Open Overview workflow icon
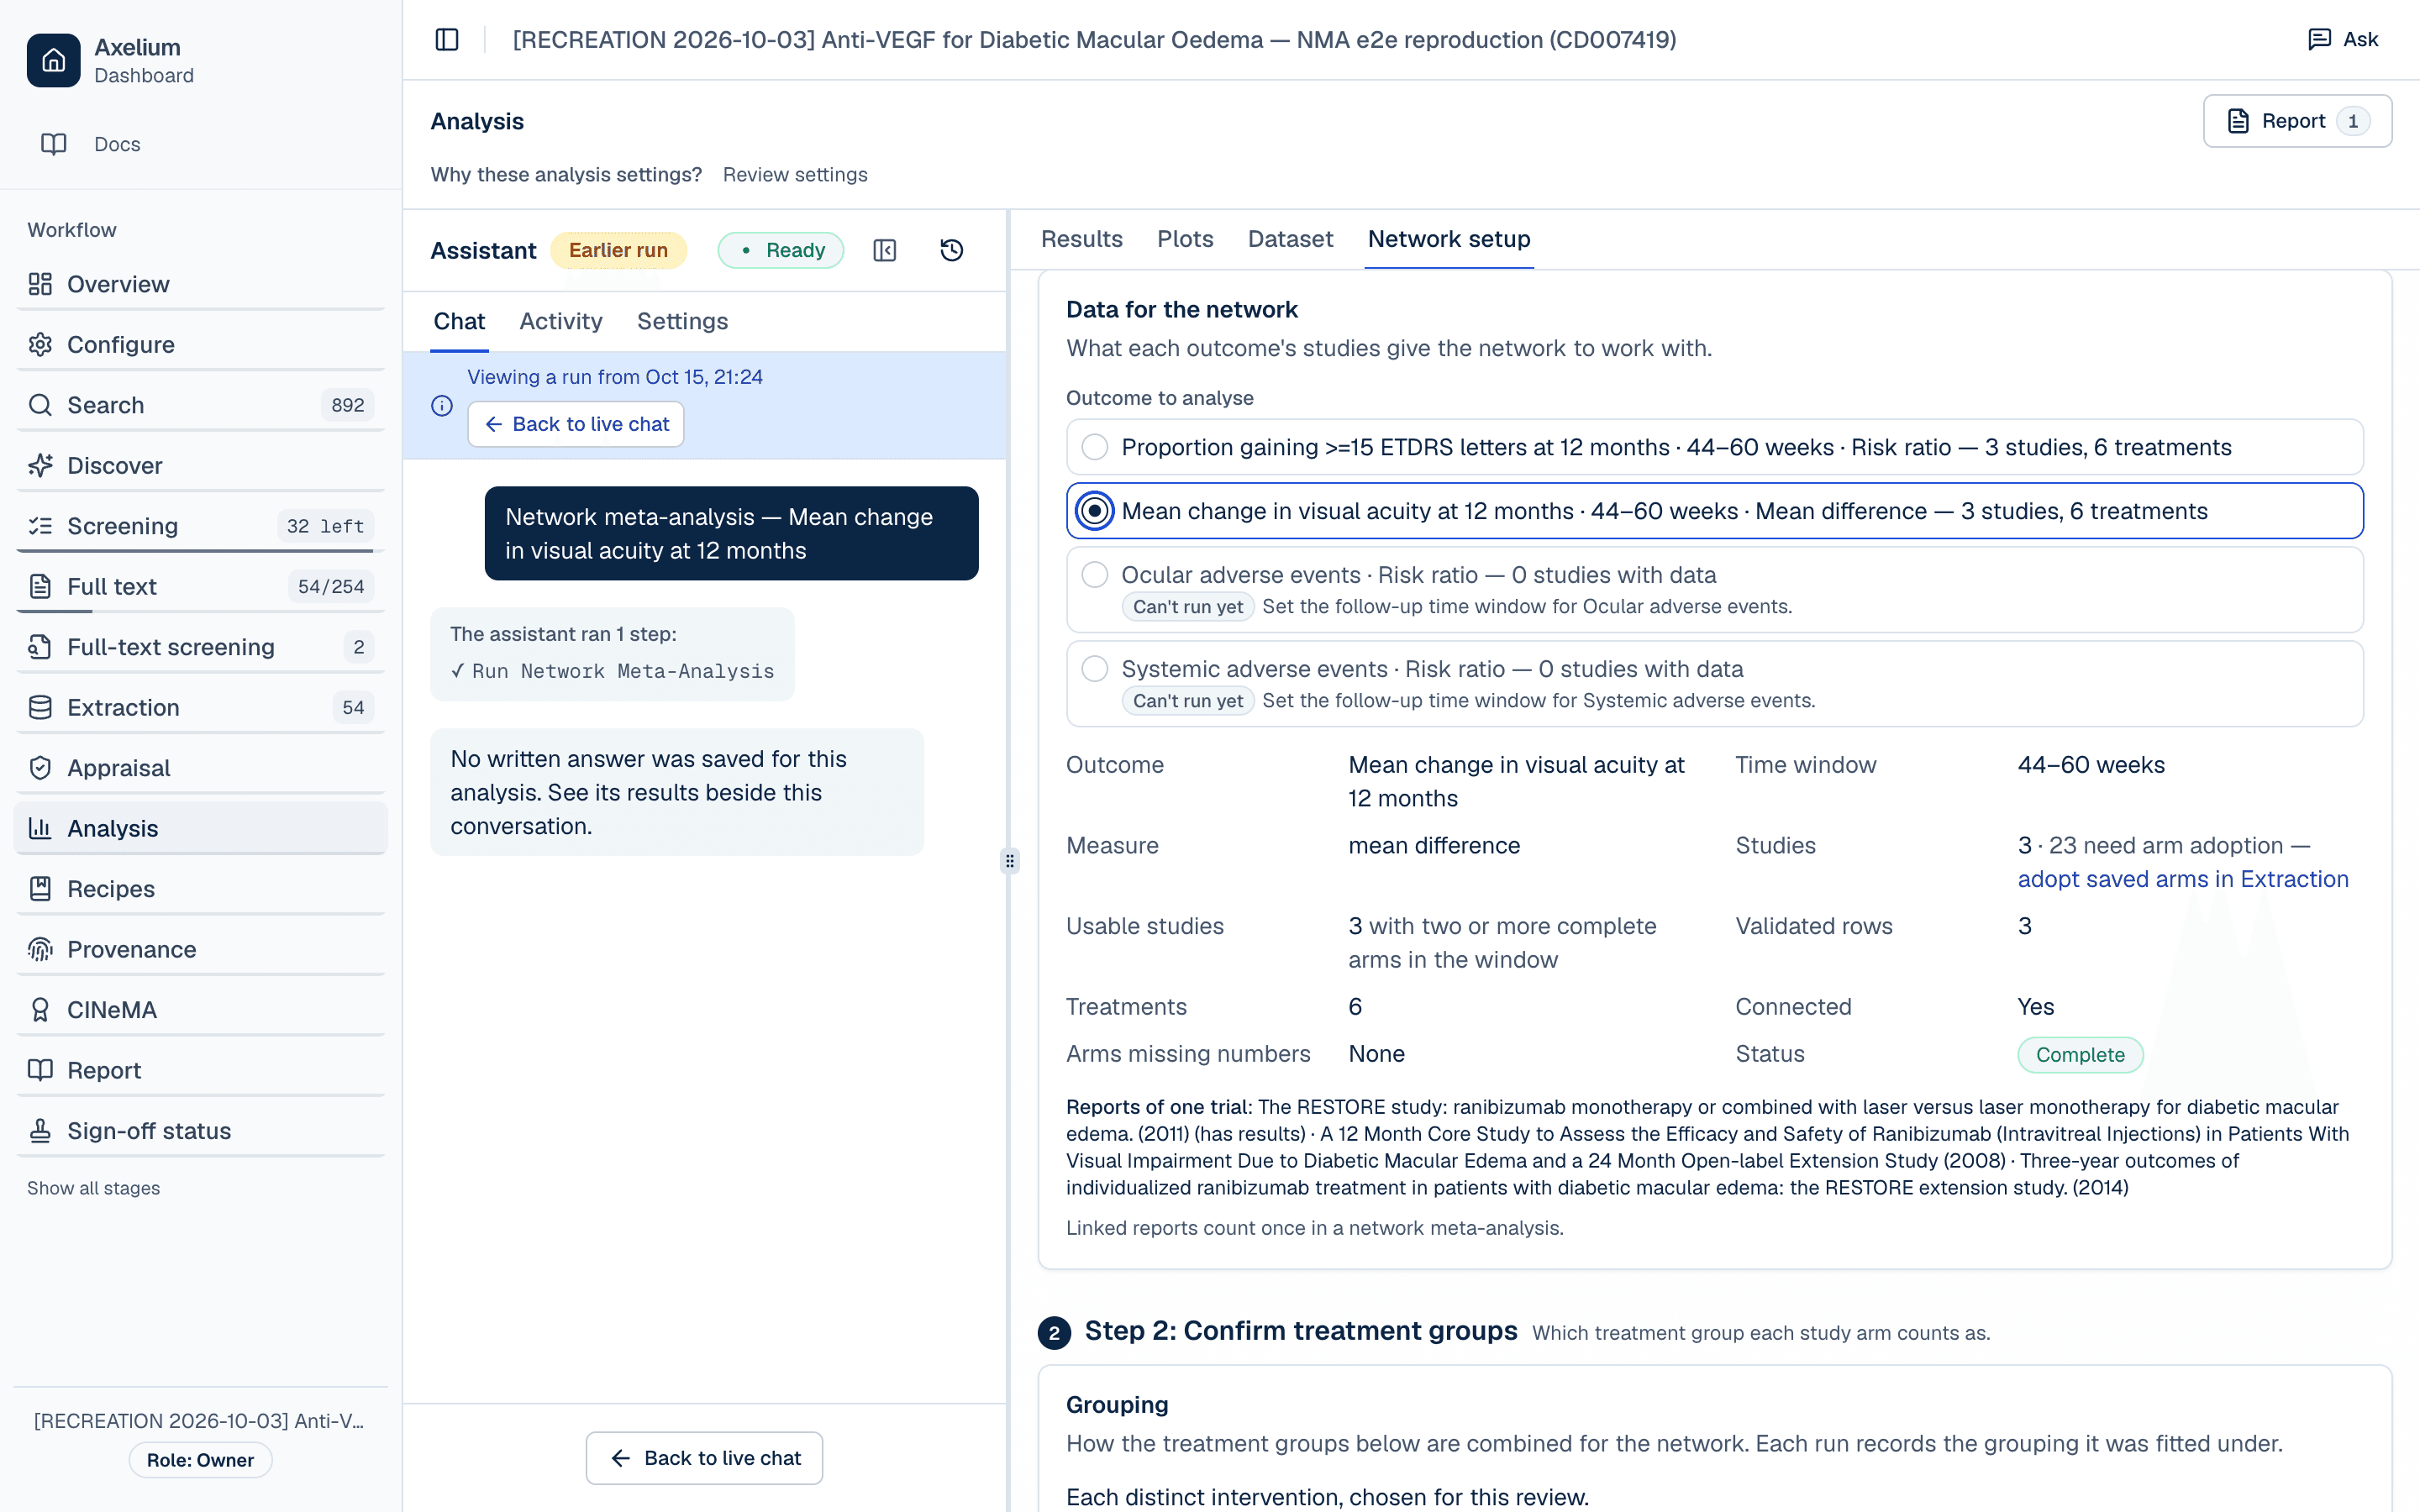2420x1512 pixels. (40, 284)
